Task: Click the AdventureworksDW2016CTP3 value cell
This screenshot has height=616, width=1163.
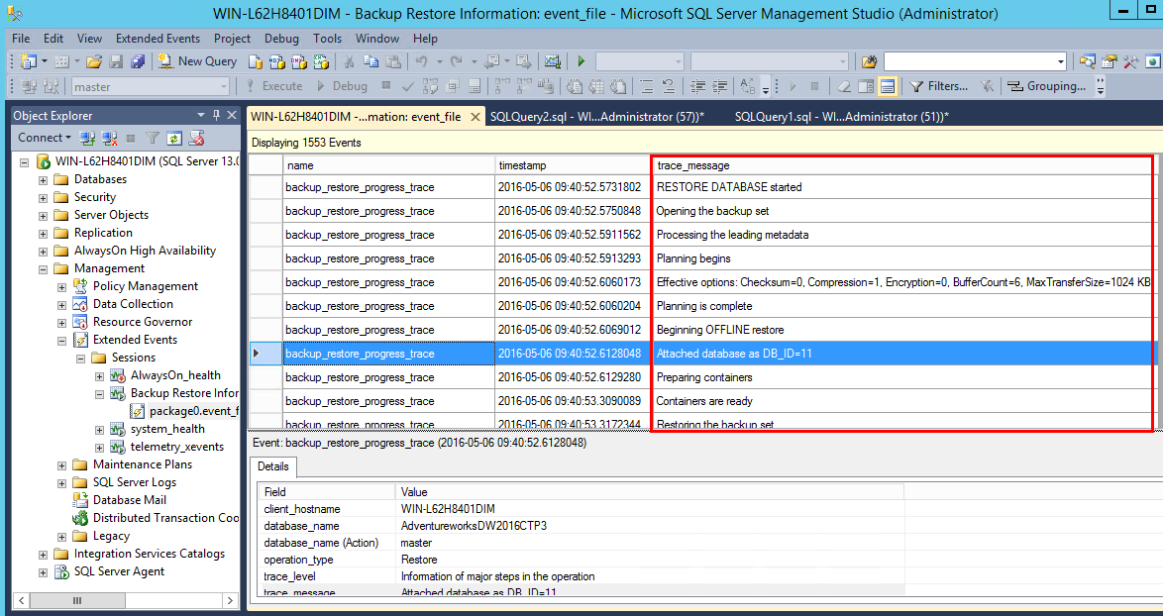Action: tap(650, 526)
